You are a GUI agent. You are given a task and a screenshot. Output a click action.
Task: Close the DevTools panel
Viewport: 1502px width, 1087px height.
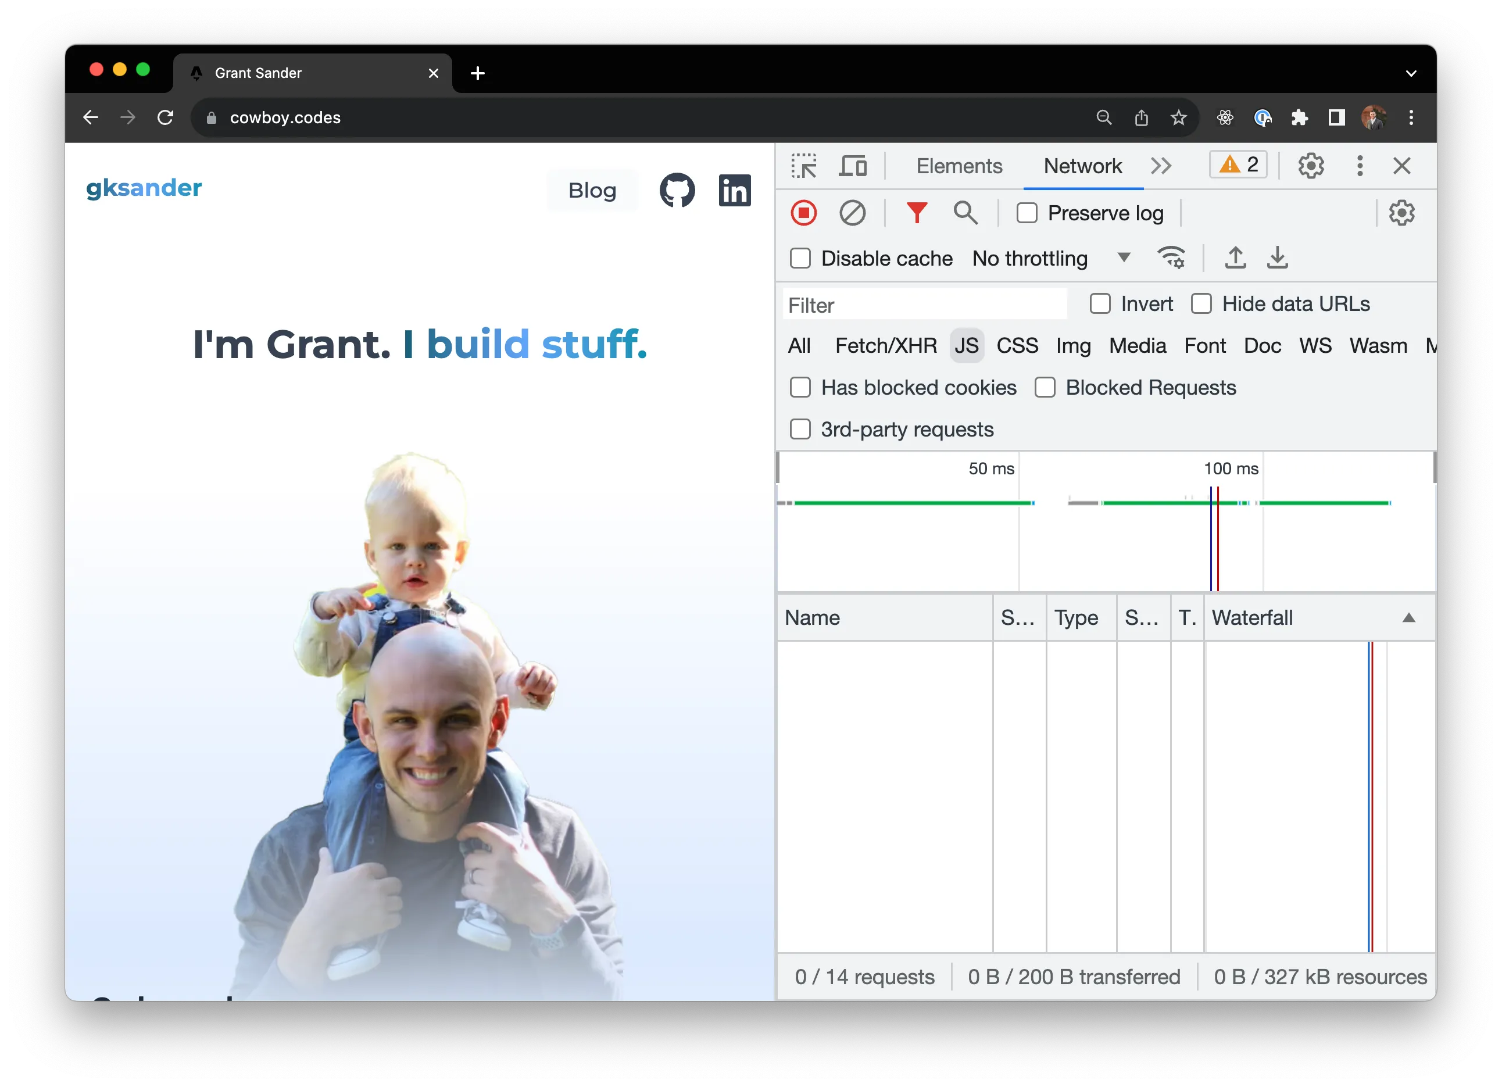pos(1401,166)
